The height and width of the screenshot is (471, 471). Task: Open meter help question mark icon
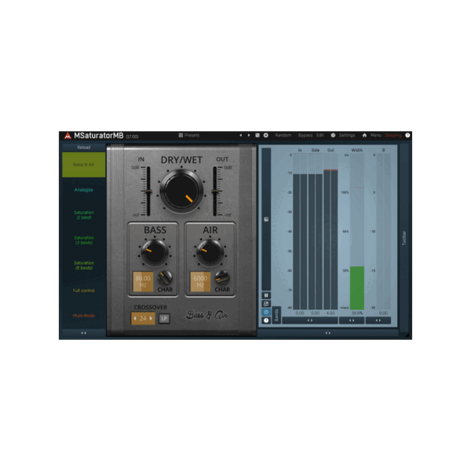[x=266, y=320]
